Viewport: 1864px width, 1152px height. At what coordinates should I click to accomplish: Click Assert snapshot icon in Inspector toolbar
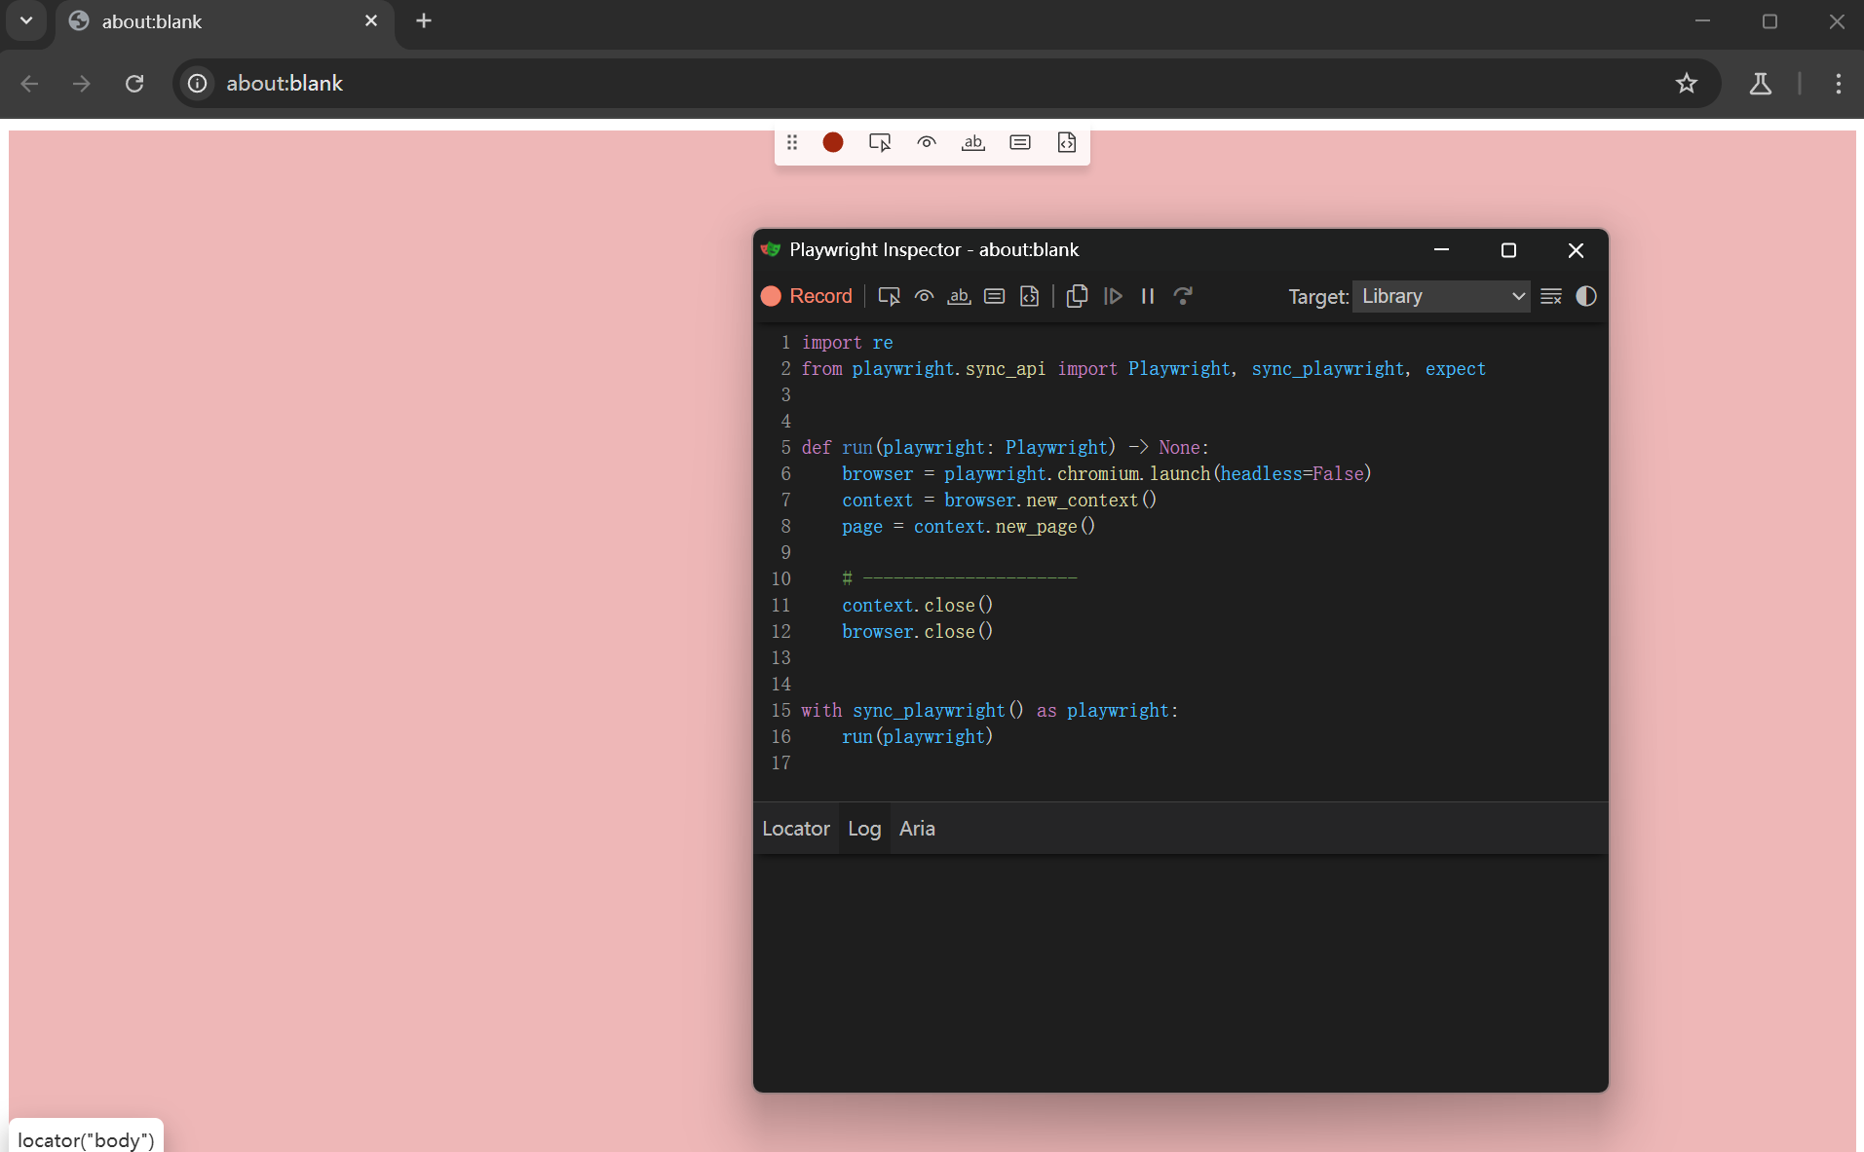point(1029,296)
